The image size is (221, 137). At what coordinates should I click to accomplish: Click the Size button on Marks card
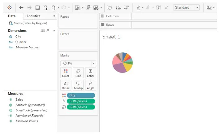78,73
